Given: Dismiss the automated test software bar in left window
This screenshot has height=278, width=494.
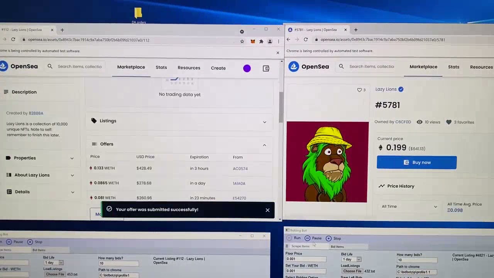Looking at the screenshot, I should click(277, 53).
